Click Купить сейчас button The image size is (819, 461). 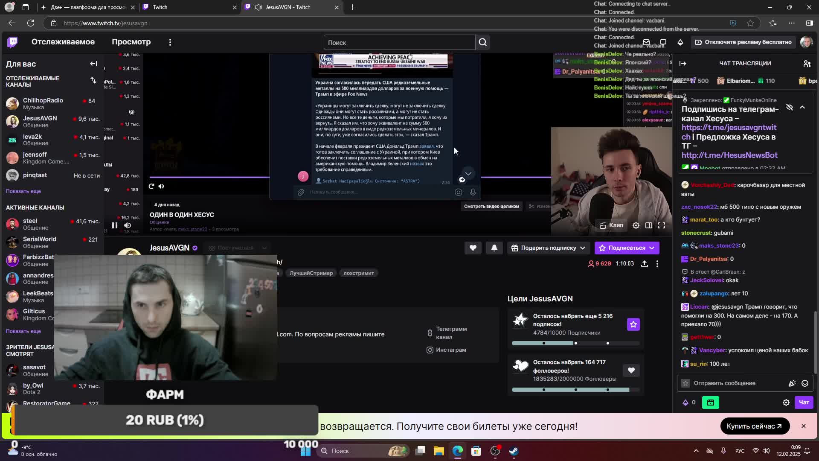point(755,426)
